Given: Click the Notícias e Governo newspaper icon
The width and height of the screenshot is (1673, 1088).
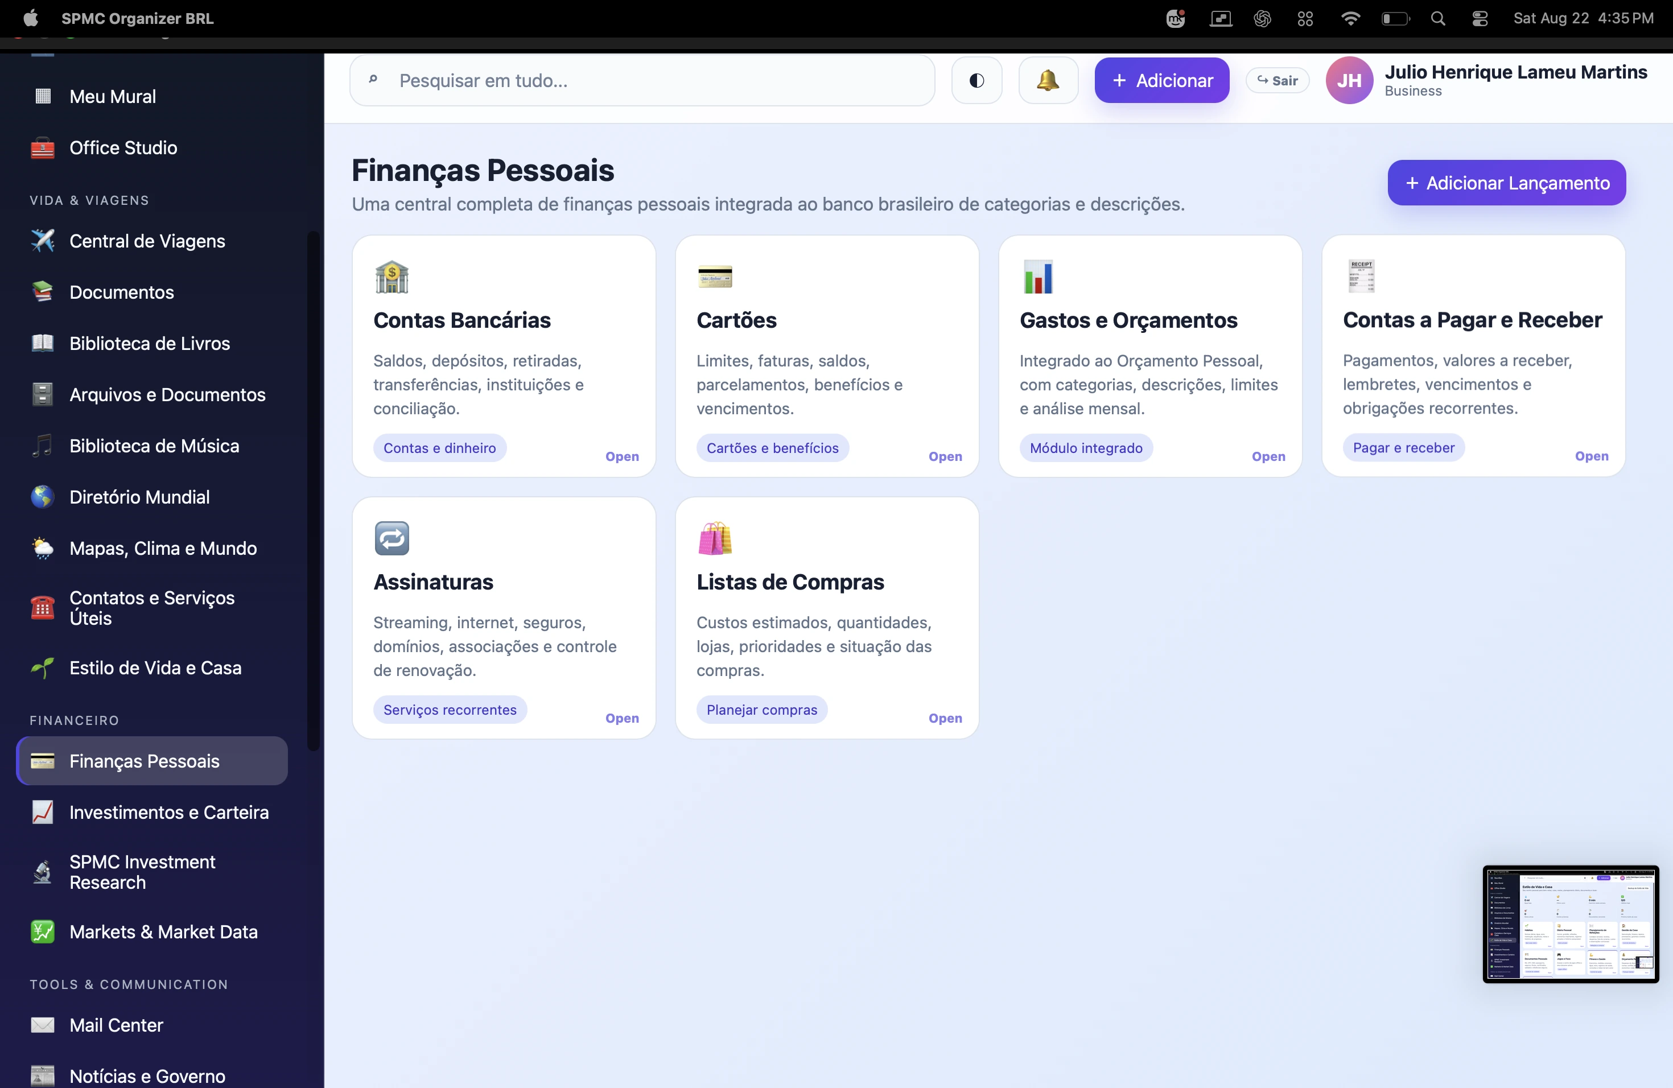Looking at the screenshot, I should 43,1076.
